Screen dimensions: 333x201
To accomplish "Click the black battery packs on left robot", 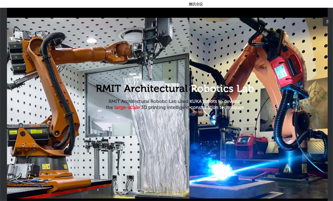I will [16, 57].
